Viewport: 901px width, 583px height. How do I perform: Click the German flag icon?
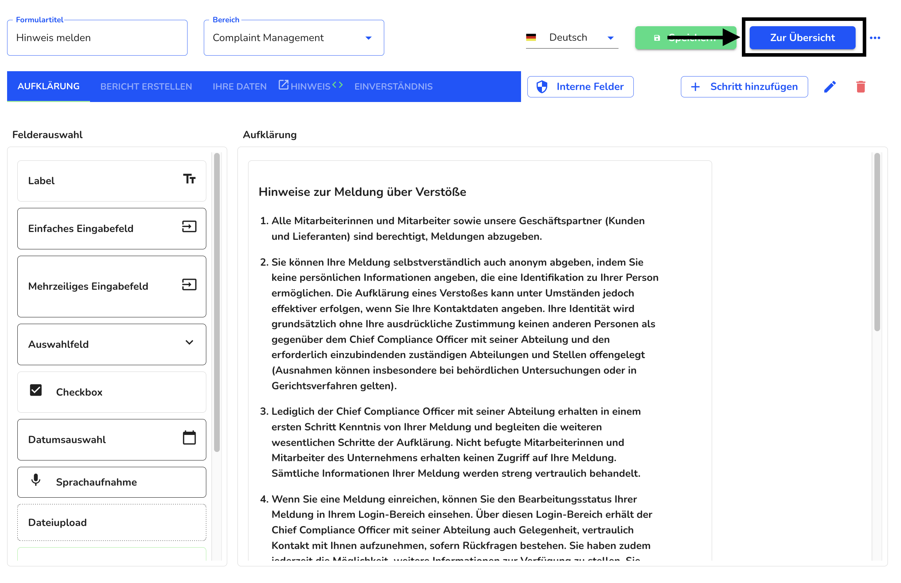point(531,38)
